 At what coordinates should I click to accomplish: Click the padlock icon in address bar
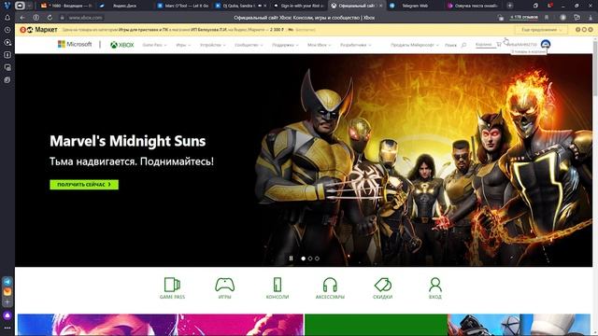pyautogui.click(x=63, y=18)
